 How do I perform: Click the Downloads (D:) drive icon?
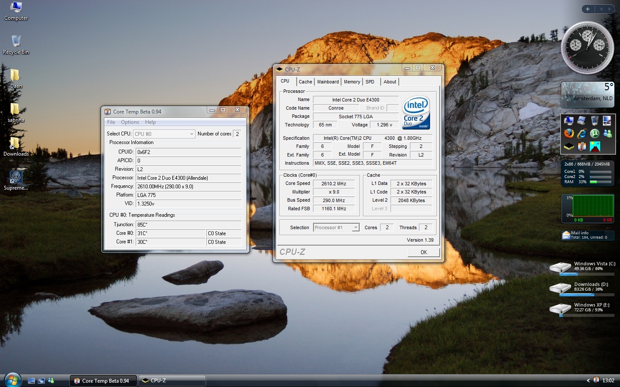tap(560, 289)
